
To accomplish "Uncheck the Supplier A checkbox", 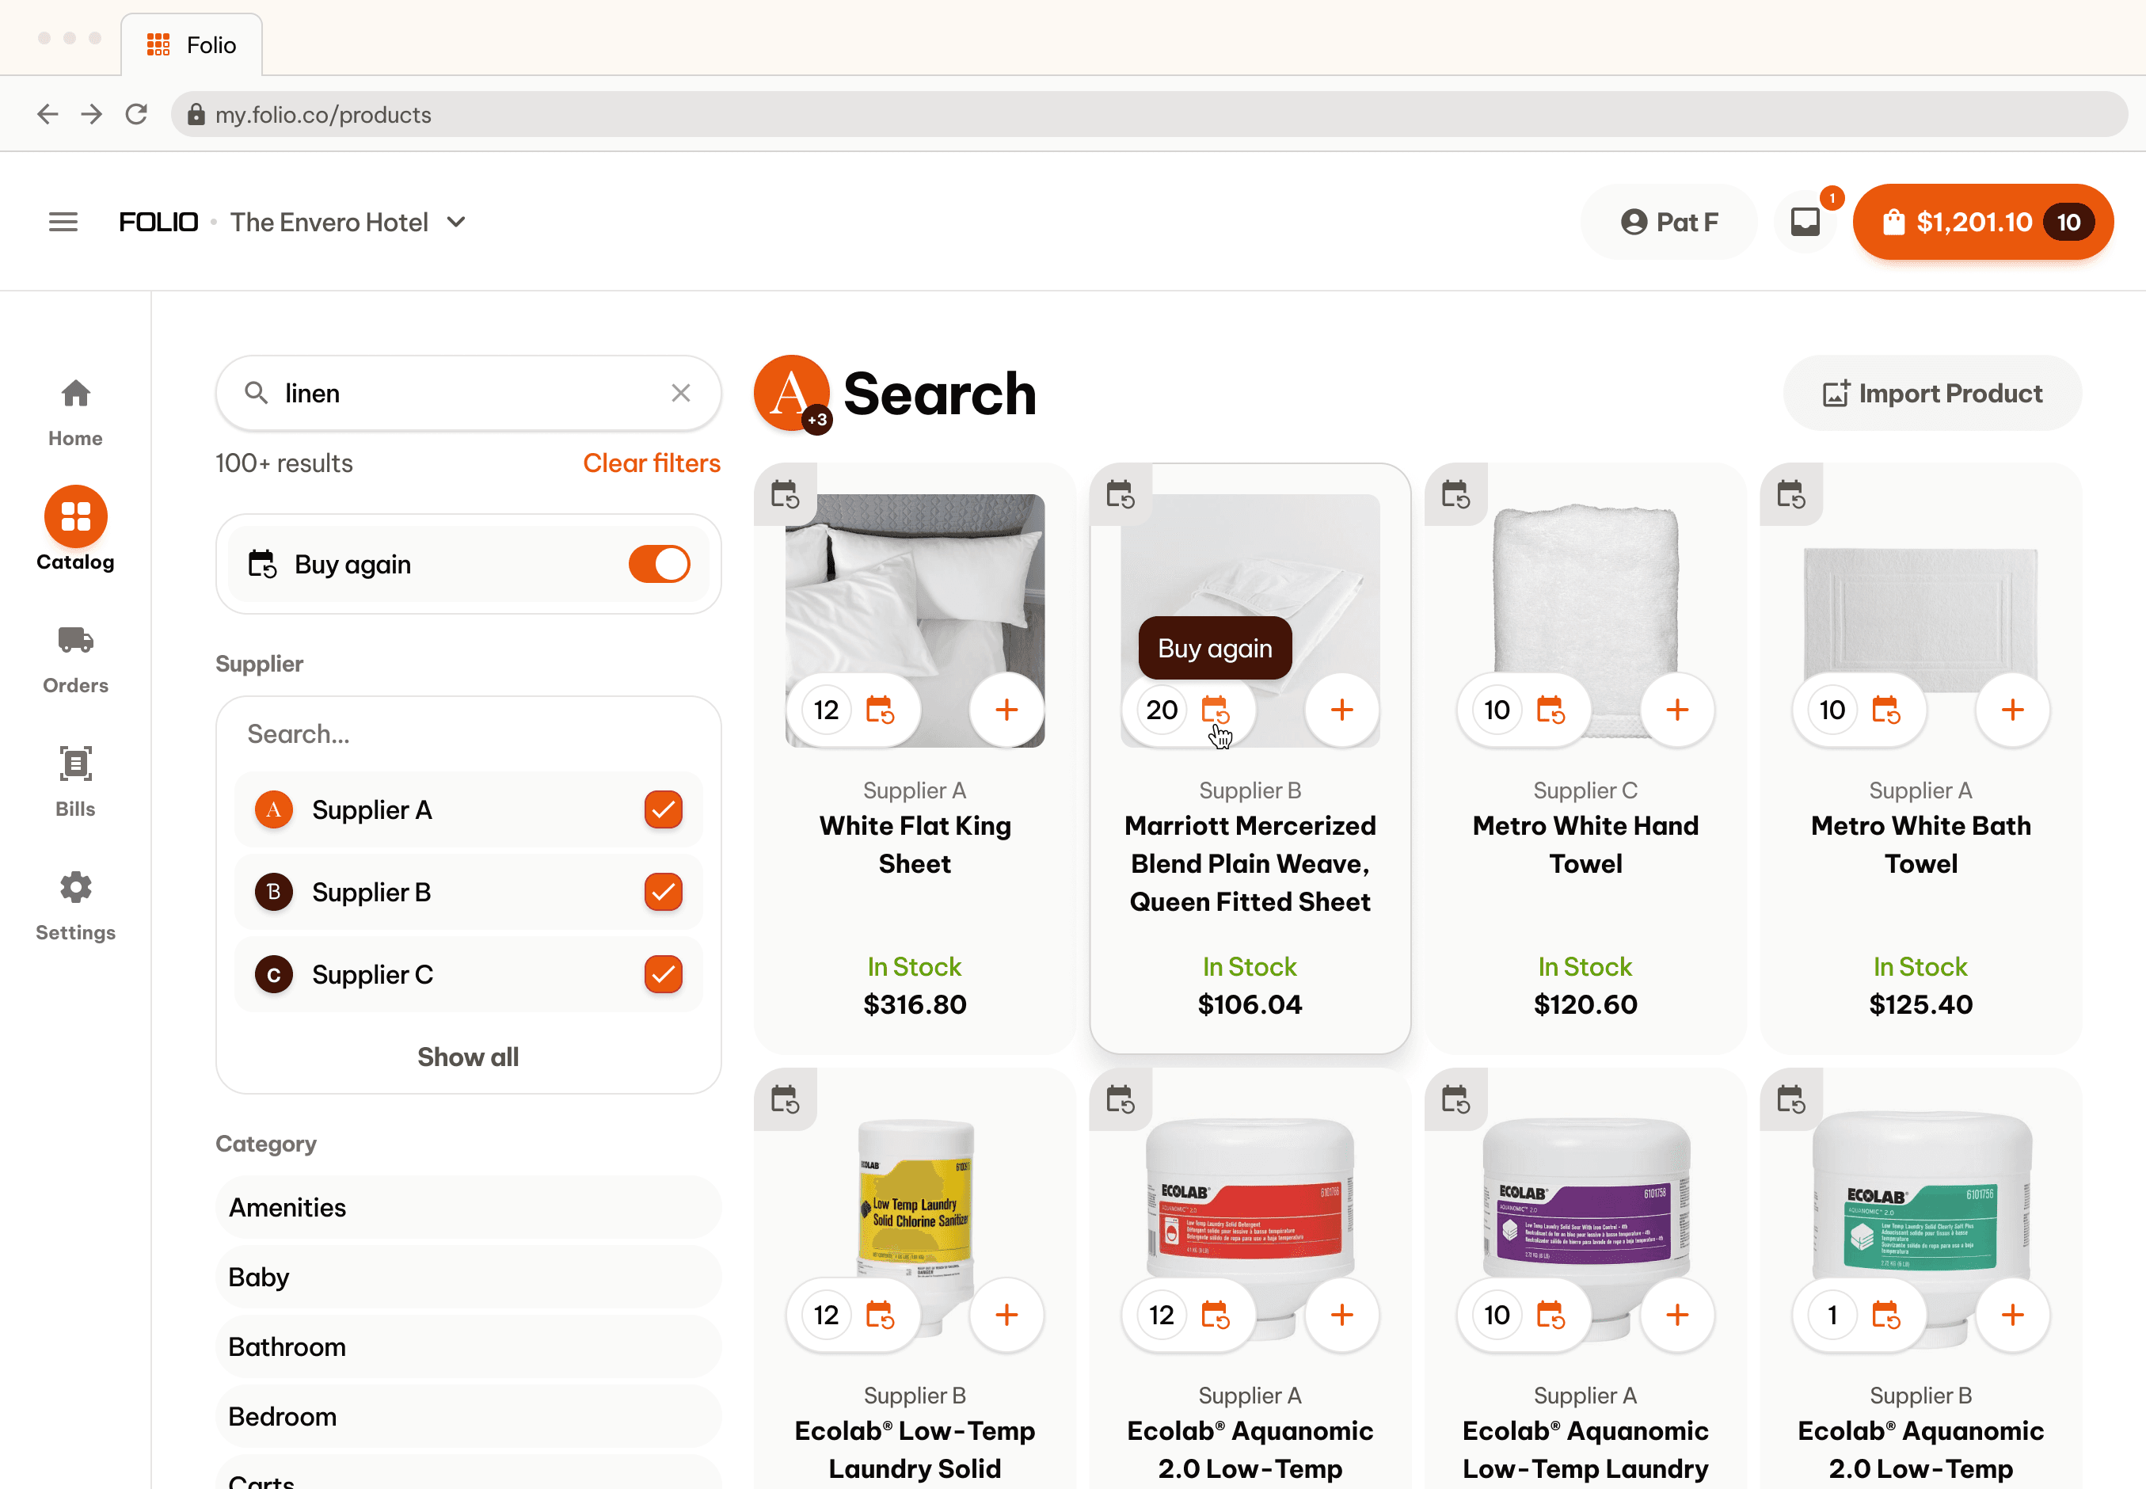I will [663, 809].
